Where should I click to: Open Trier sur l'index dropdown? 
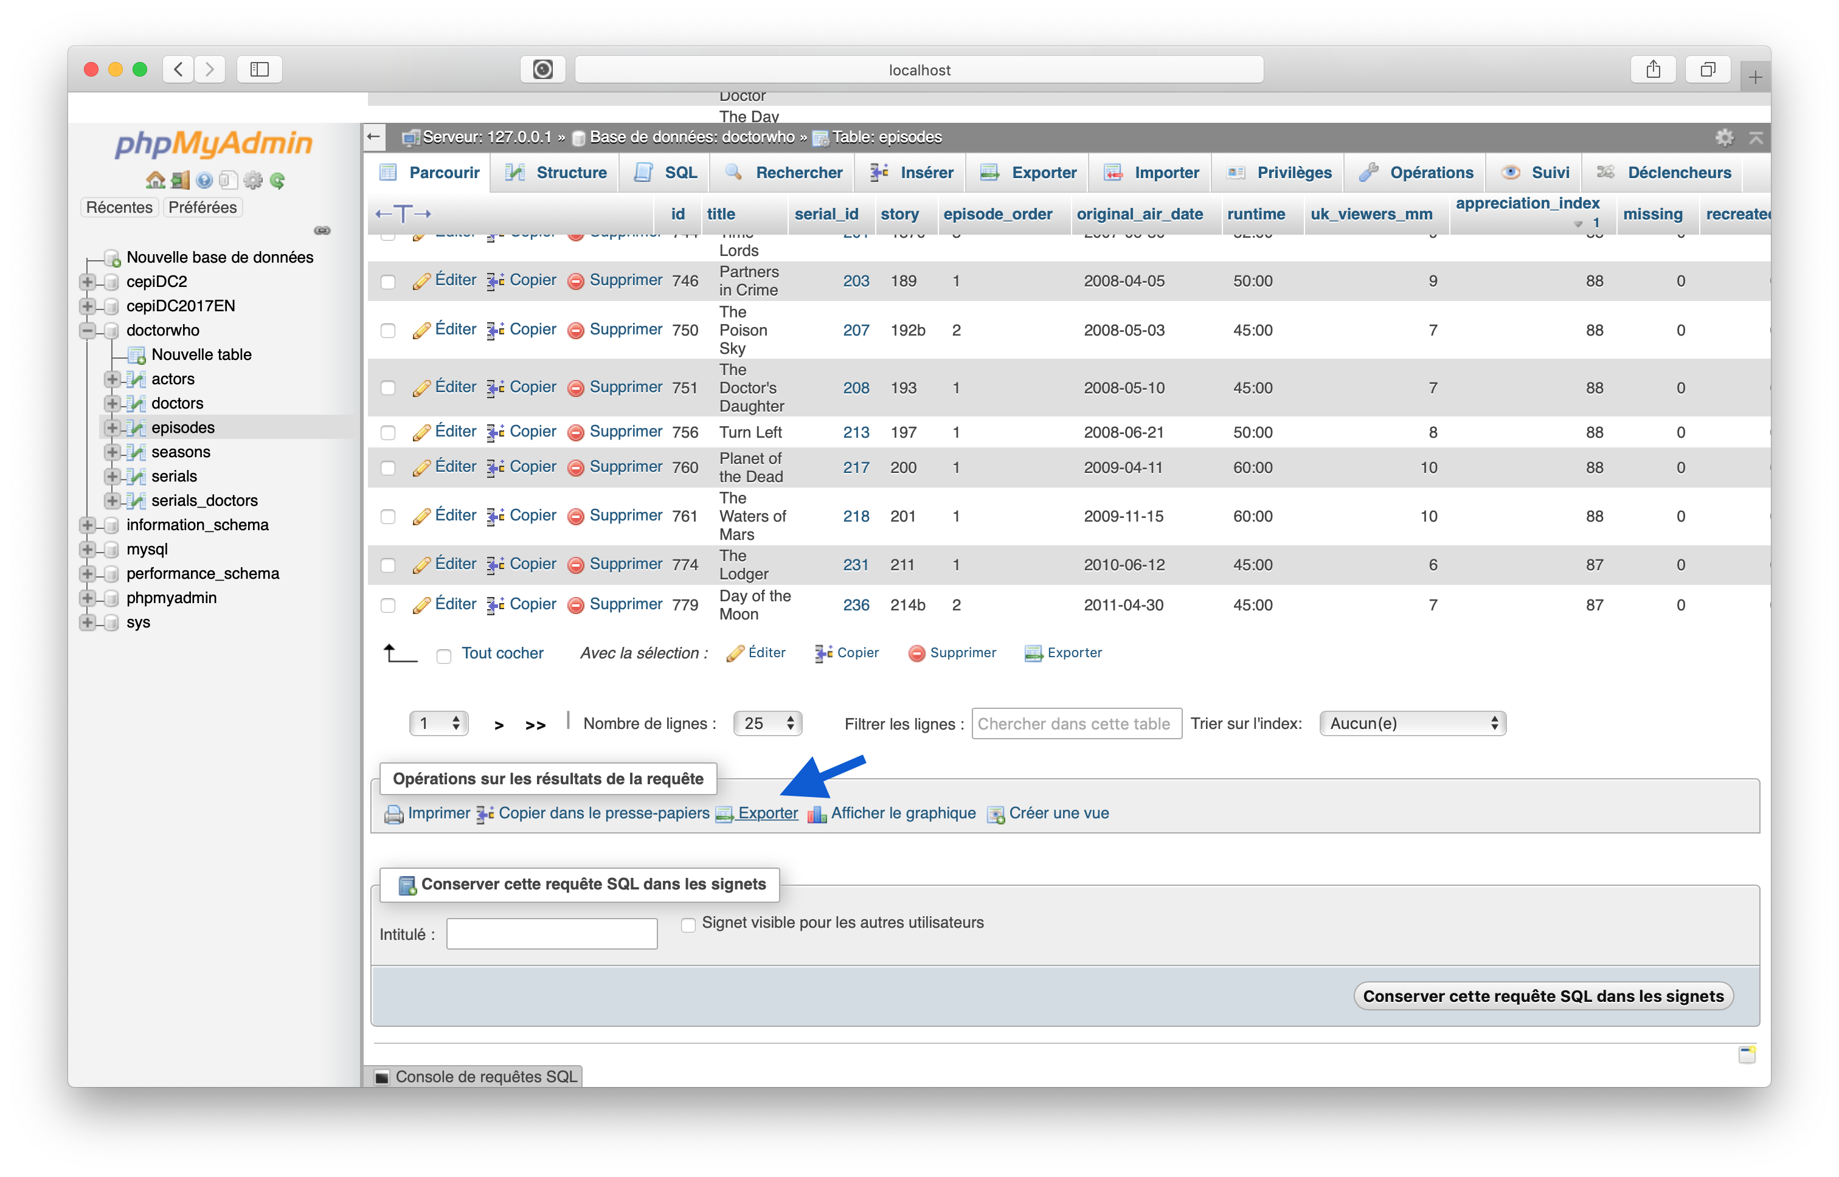(x=1413, y=723)
